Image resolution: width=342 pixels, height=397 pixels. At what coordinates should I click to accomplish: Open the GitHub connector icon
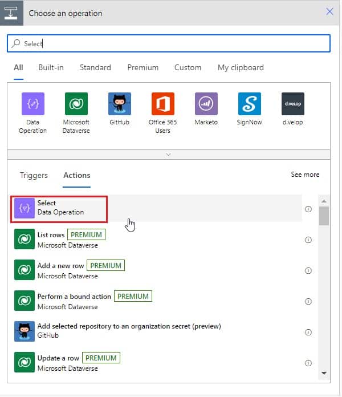[x=120, y=104]
